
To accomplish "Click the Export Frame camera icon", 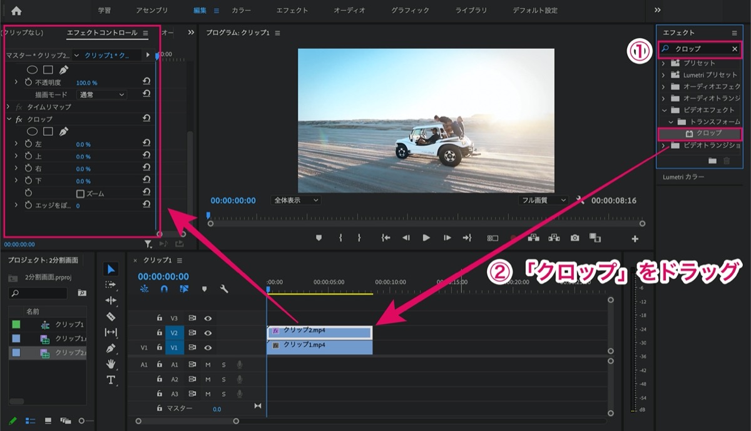I will coord(575,238).
